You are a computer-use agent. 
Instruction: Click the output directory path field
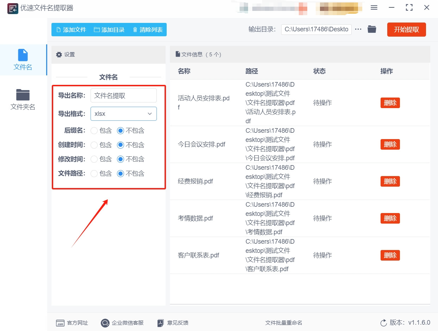[316, 30]
